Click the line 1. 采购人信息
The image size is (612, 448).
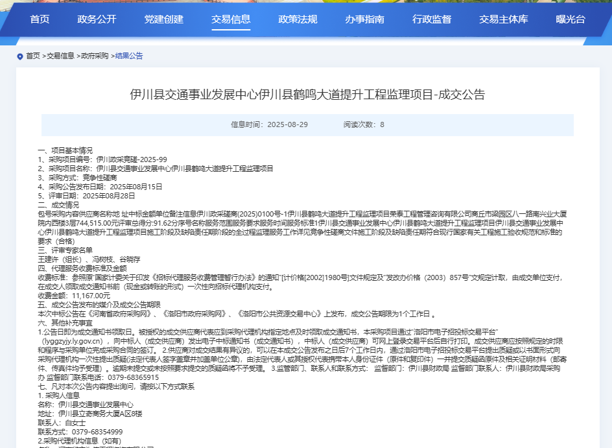pos(58,395)
